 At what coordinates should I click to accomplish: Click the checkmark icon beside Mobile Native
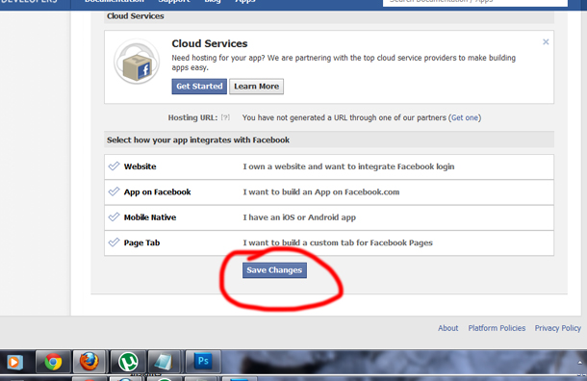(x=114, y=217)
